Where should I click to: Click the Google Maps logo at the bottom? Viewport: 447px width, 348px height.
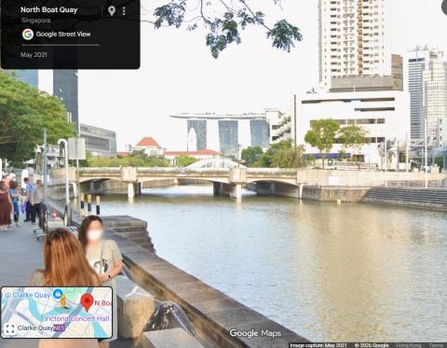pos(255,333)
